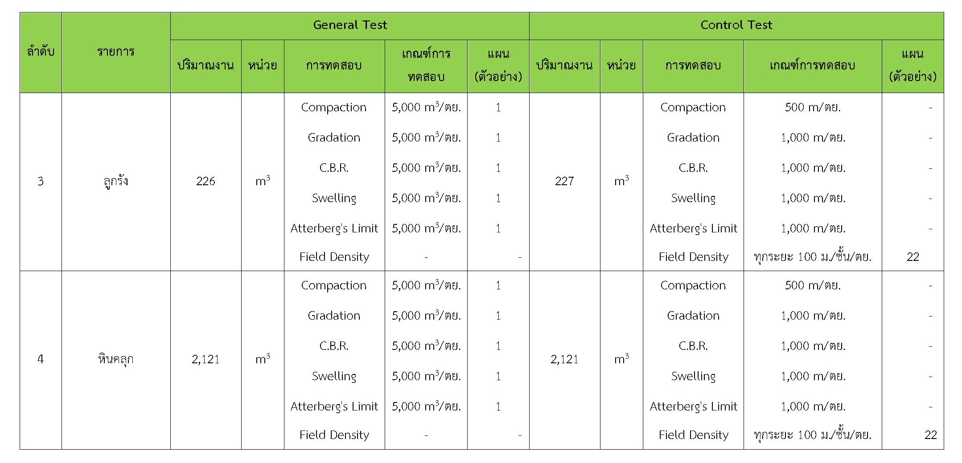Click the Control Test header cell
Image resolution: width=962 pixels, height=463 pixels.
tap(736, 25)
